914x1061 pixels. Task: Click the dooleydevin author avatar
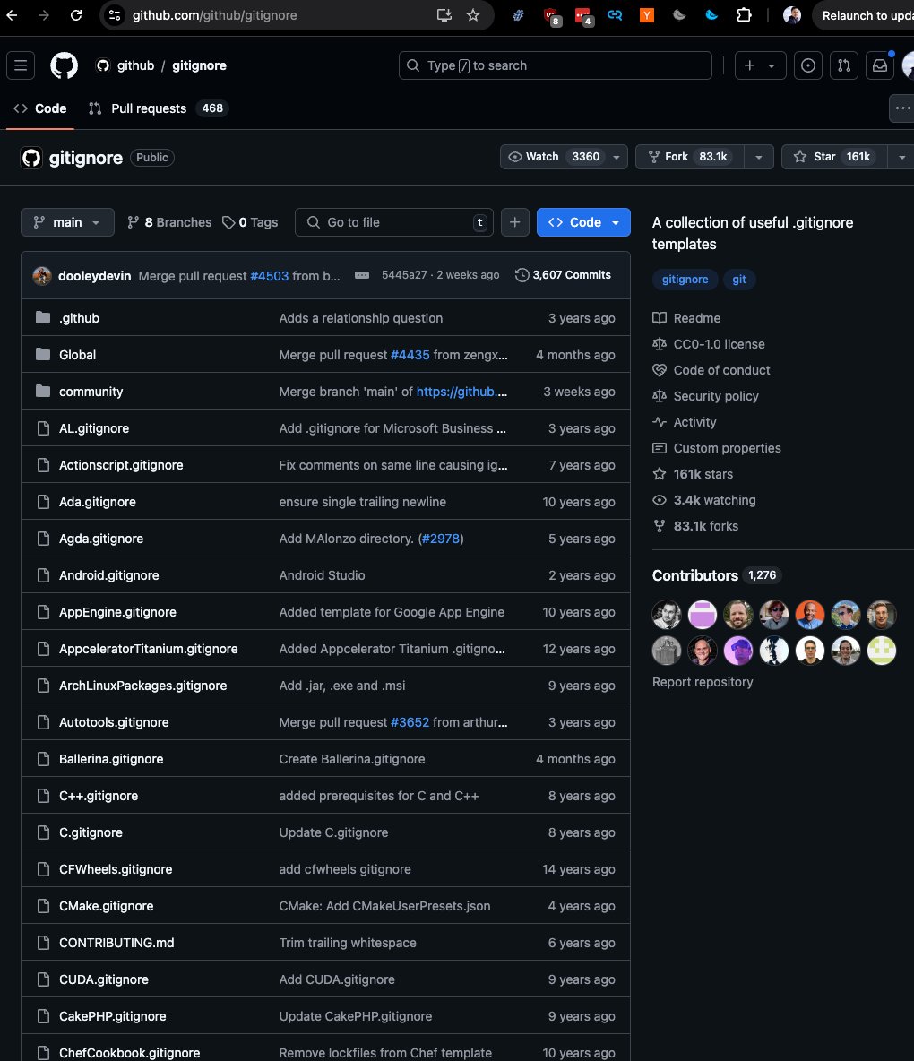pyautogui.click(x=42, y=275)
